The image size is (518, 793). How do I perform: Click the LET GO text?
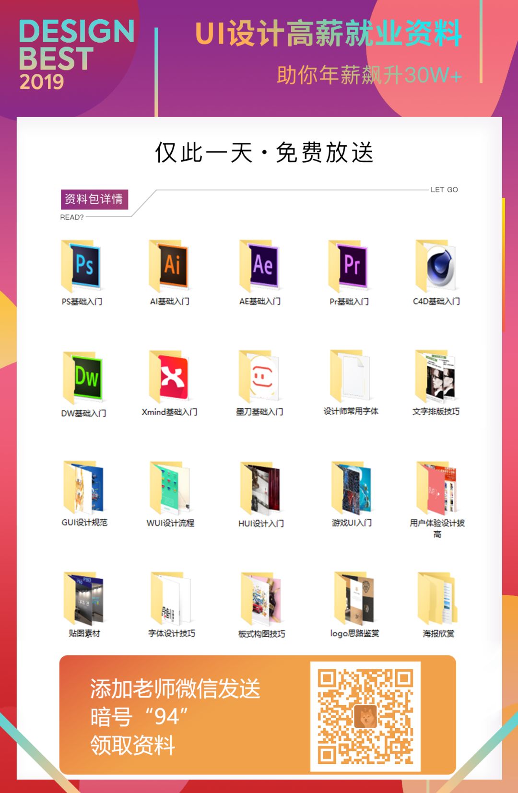444,190
